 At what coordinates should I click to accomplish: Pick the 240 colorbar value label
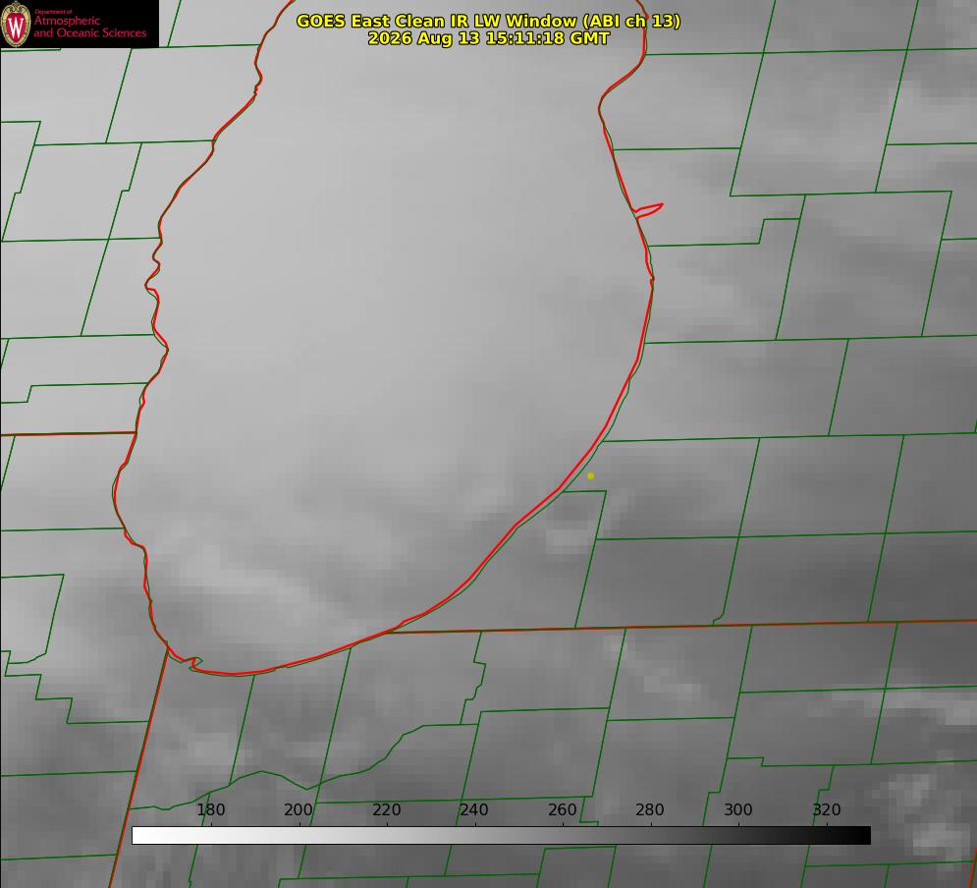click(x=474, y=809)
